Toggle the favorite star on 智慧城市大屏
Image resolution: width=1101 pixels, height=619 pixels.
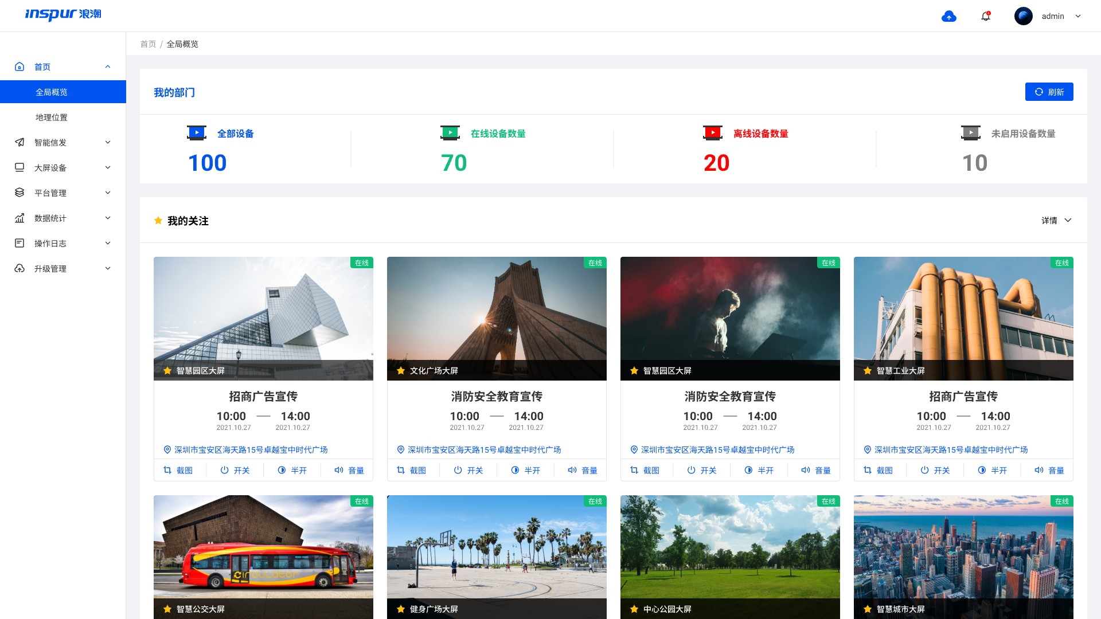click(x=868, y=609)
